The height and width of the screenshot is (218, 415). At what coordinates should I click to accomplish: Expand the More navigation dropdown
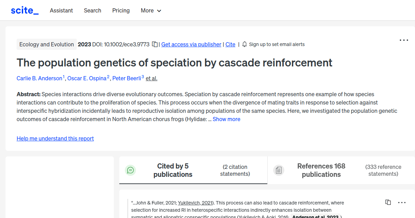[x=151, y=10]
